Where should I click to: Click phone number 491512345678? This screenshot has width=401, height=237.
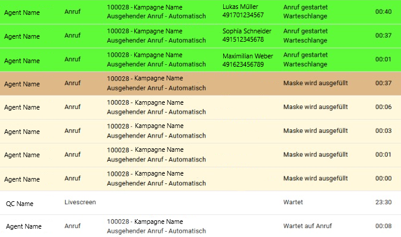(x=243, y=39)
